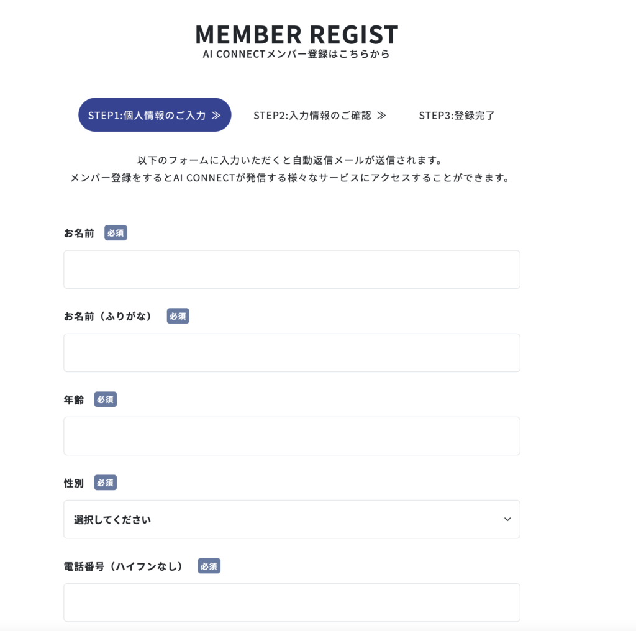
Task: Click the 必須 badge beside お名前
Action: click(x=116, y=233)
